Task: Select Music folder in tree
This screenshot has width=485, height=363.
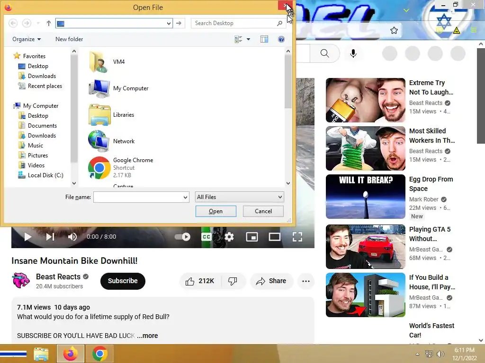Action: point(31,146)
